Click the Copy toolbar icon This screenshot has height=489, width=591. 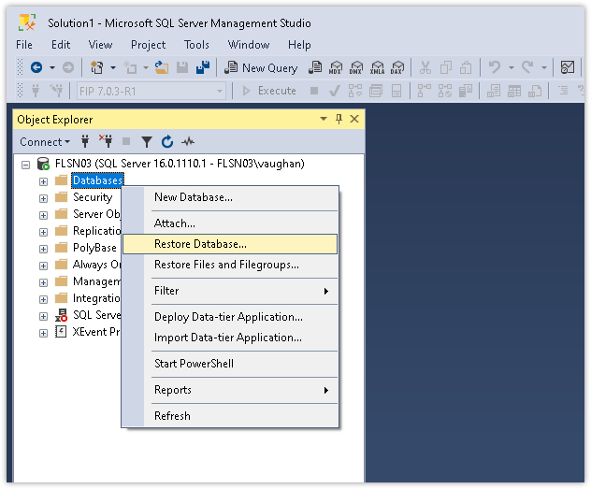[446, 68]
